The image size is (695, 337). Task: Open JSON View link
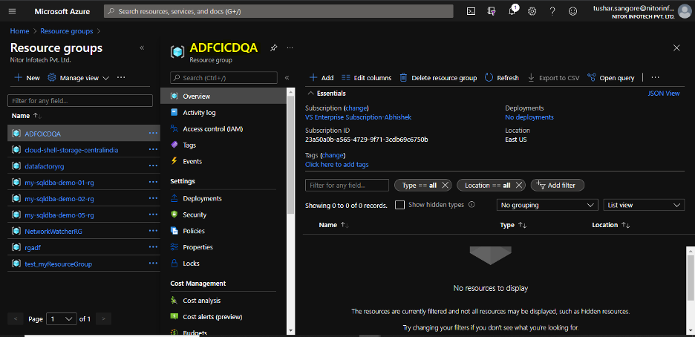click(664, 94)
